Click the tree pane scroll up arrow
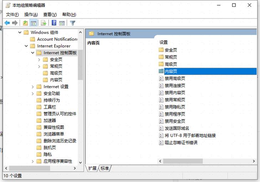 tap(80, 32)
